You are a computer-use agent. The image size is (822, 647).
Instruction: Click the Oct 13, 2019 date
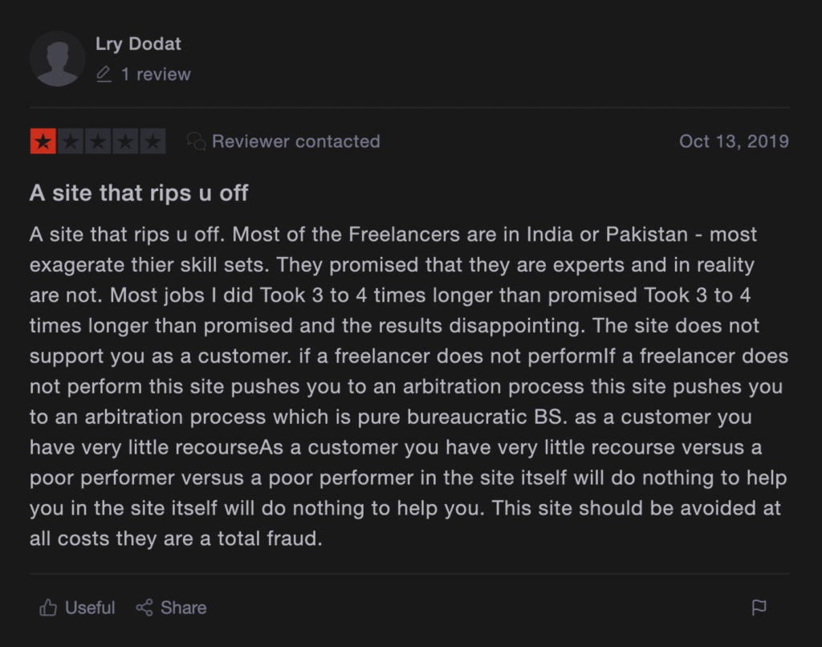click(x=734, y=141)
